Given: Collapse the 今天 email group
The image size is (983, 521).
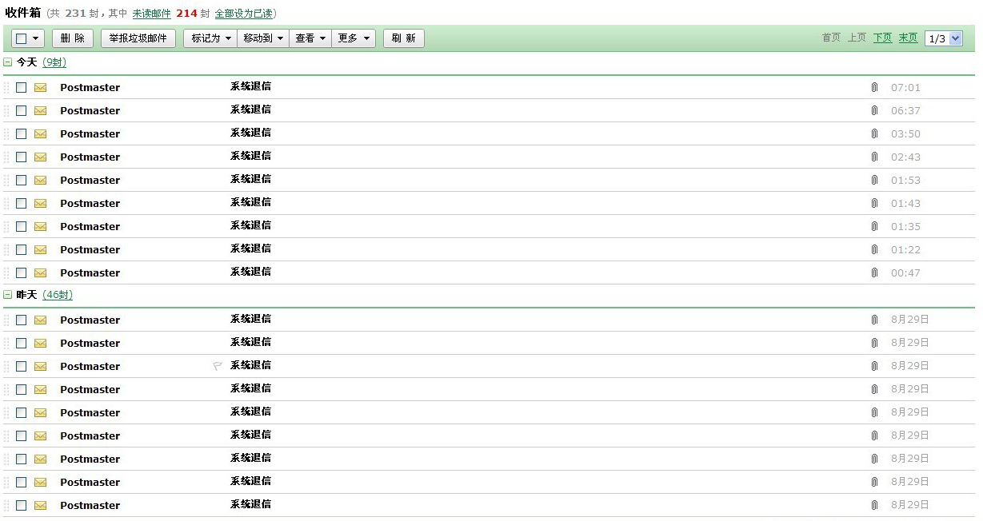Looking at the screenshot, I should coord(8,62).
